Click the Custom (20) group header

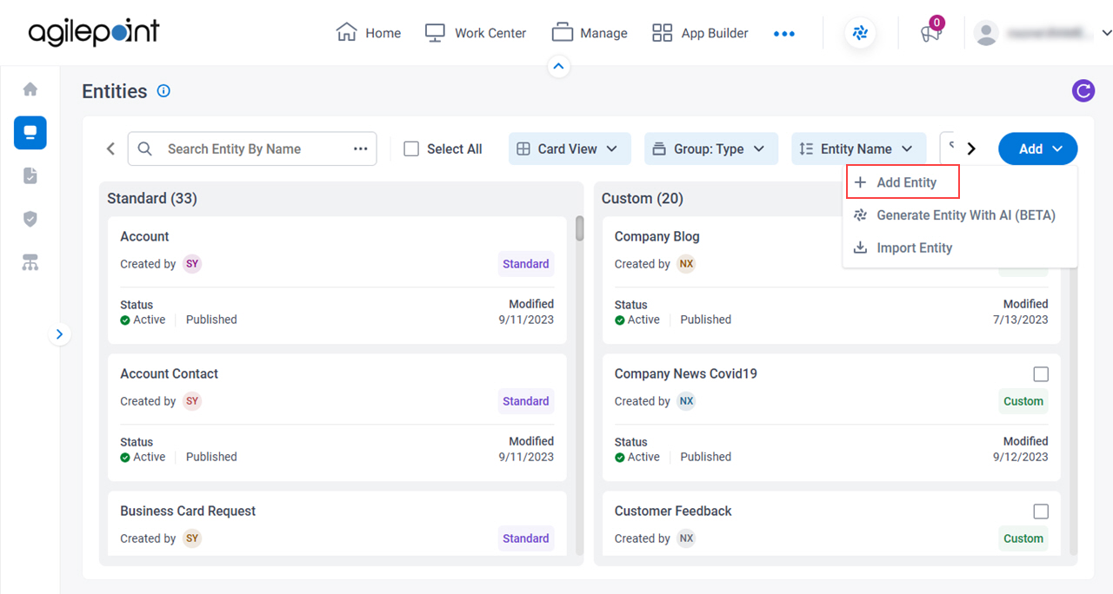[x=643, y=199]
